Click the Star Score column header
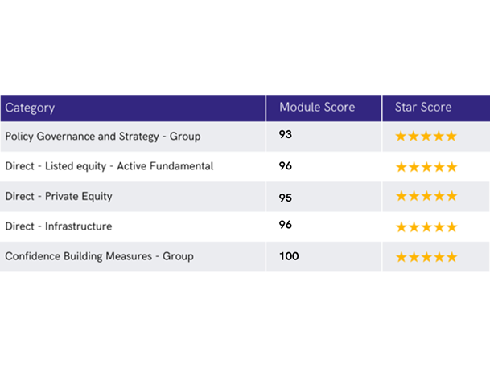 coord(422,108)
